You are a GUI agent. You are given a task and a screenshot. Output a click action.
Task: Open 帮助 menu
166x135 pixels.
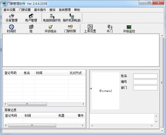pyautogui.click(x=77, y=10)
